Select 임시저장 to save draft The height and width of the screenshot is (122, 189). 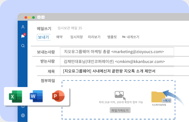pos(77,37)
